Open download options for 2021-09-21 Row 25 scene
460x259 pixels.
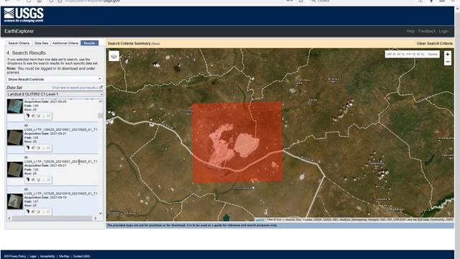[43, 147]
